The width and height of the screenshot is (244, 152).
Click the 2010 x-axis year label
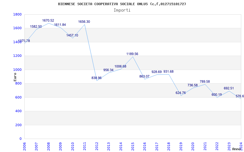pos(73,147)
